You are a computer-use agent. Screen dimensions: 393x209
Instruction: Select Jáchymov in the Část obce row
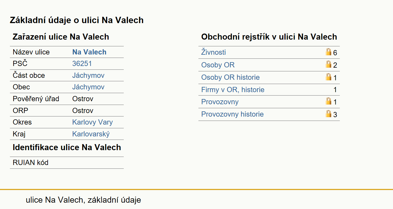point(88,75)
